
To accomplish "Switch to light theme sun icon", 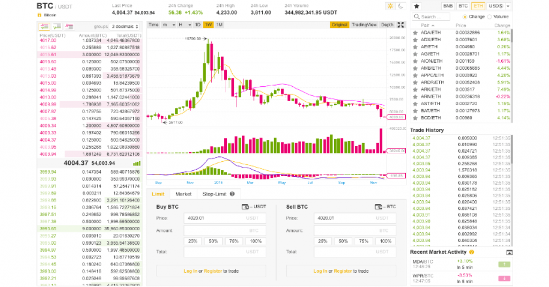I will (390, 6).
